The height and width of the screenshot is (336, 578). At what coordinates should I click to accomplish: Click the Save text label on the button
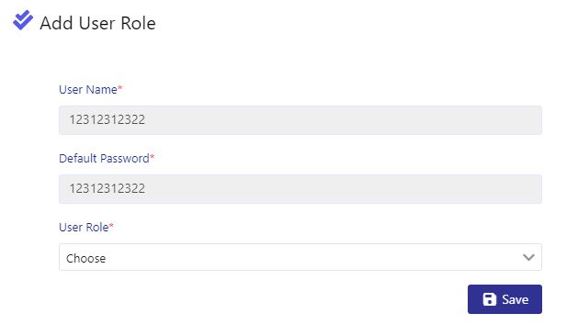(x=515, y=299)
